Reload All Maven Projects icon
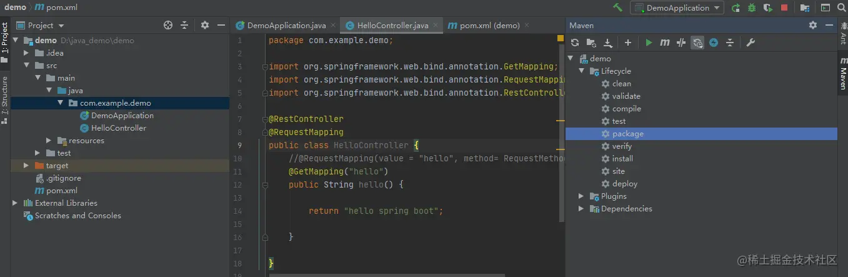 click(x=575, y=43)
